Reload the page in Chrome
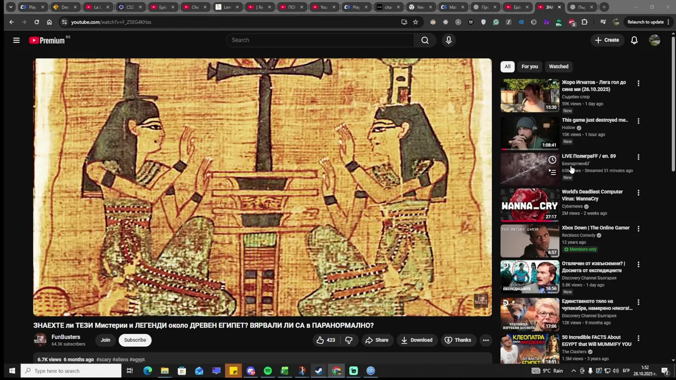The image size is (676, 380). point(36,22)
